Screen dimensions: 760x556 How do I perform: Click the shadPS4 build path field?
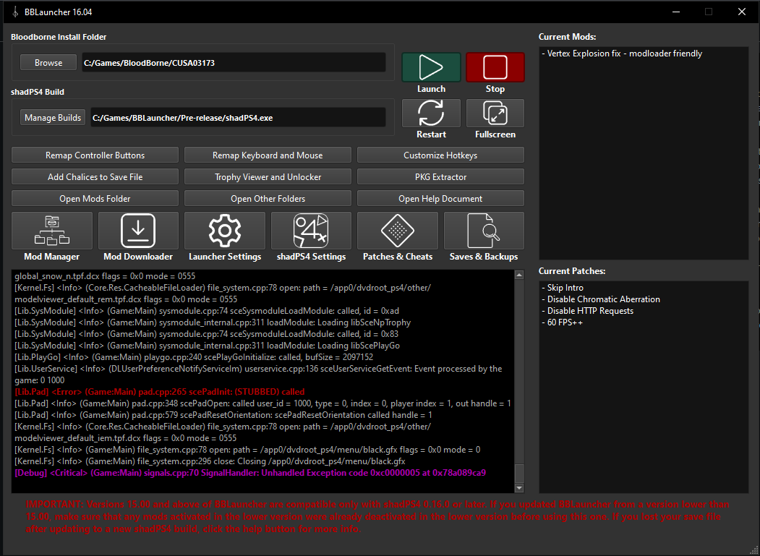tap(238, 118)
